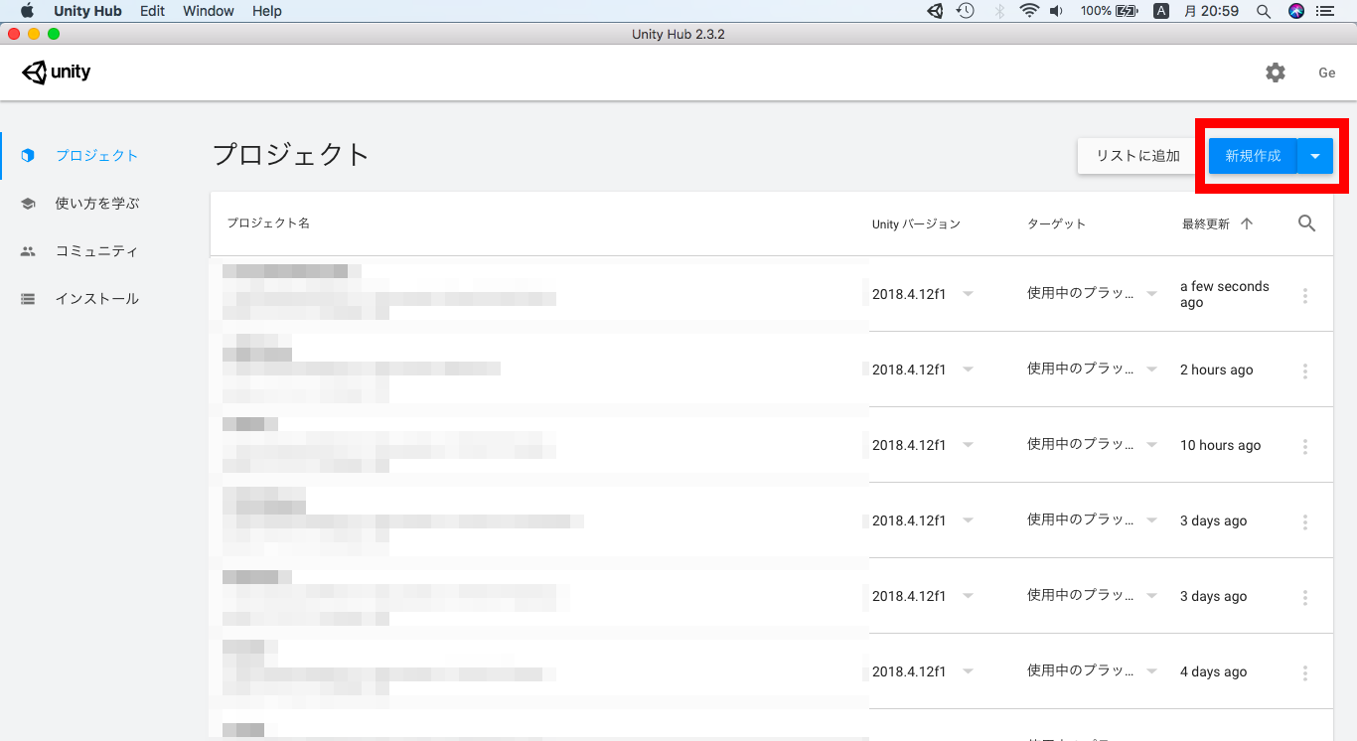Viewport: 1357px width, 741px height.
Task: Click the Unity logo in the header
Action: (57, 73)
